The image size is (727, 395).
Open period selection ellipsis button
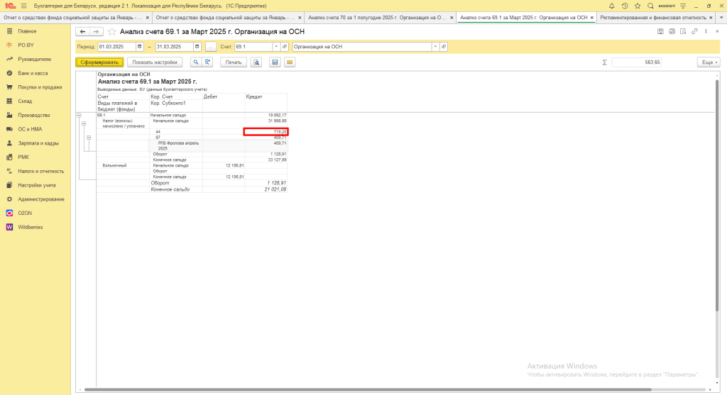210,47
